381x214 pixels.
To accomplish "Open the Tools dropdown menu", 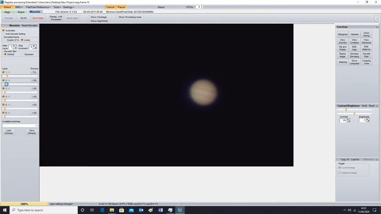I will click(57, 7).
